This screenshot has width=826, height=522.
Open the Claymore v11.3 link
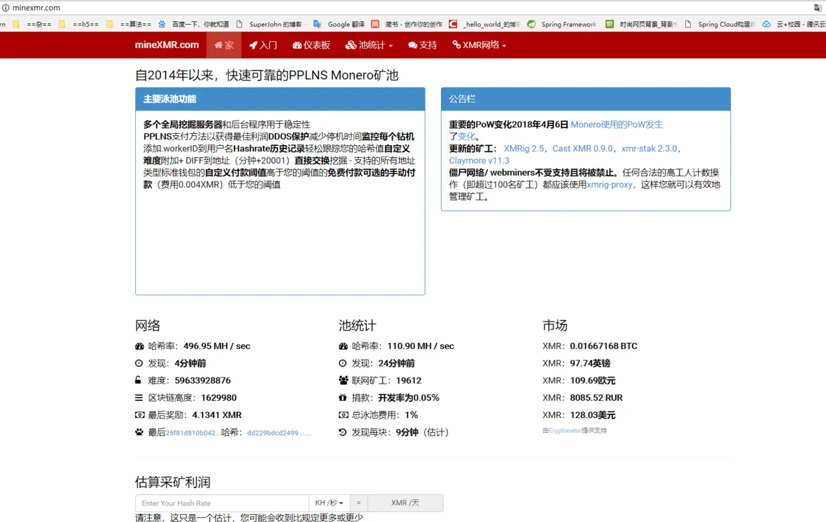[479, 160]
